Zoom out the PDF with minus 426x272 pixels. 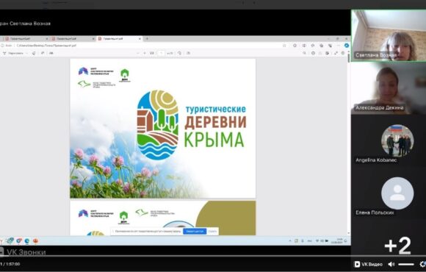(x=137, y=53)
